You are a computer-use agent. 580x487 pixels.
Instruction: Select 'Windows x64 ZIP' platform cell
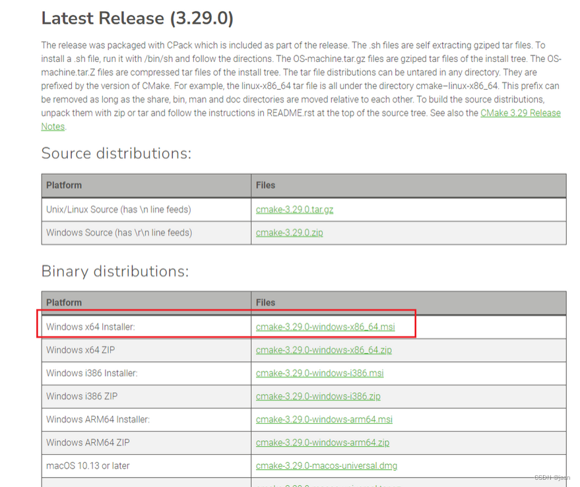click(x=146, y=350)
